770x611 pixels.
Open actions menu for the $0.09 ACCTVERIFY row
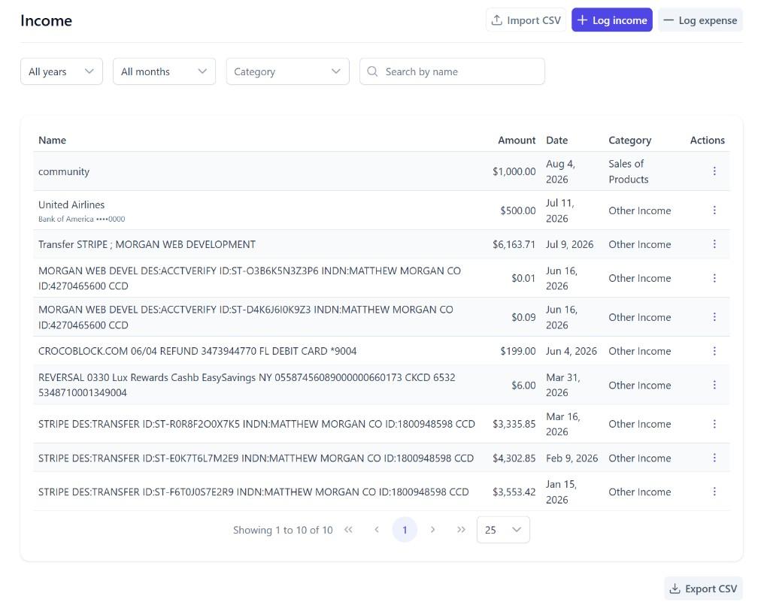click(714, 317)
